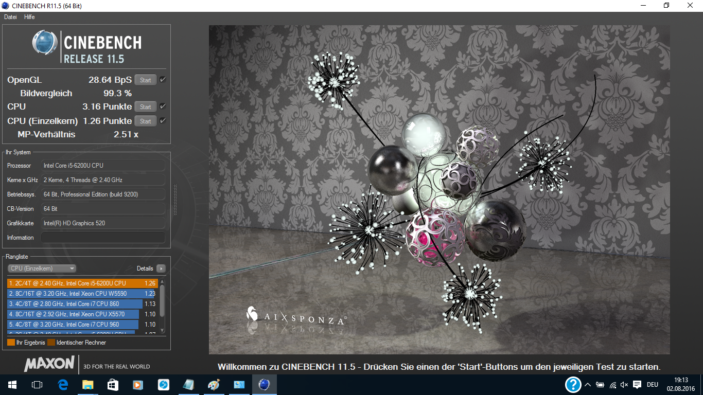The height and width of the screenshot is (395, 703).
Task: Start the OpenGL benchmark test
Action: tap(146, 80)
